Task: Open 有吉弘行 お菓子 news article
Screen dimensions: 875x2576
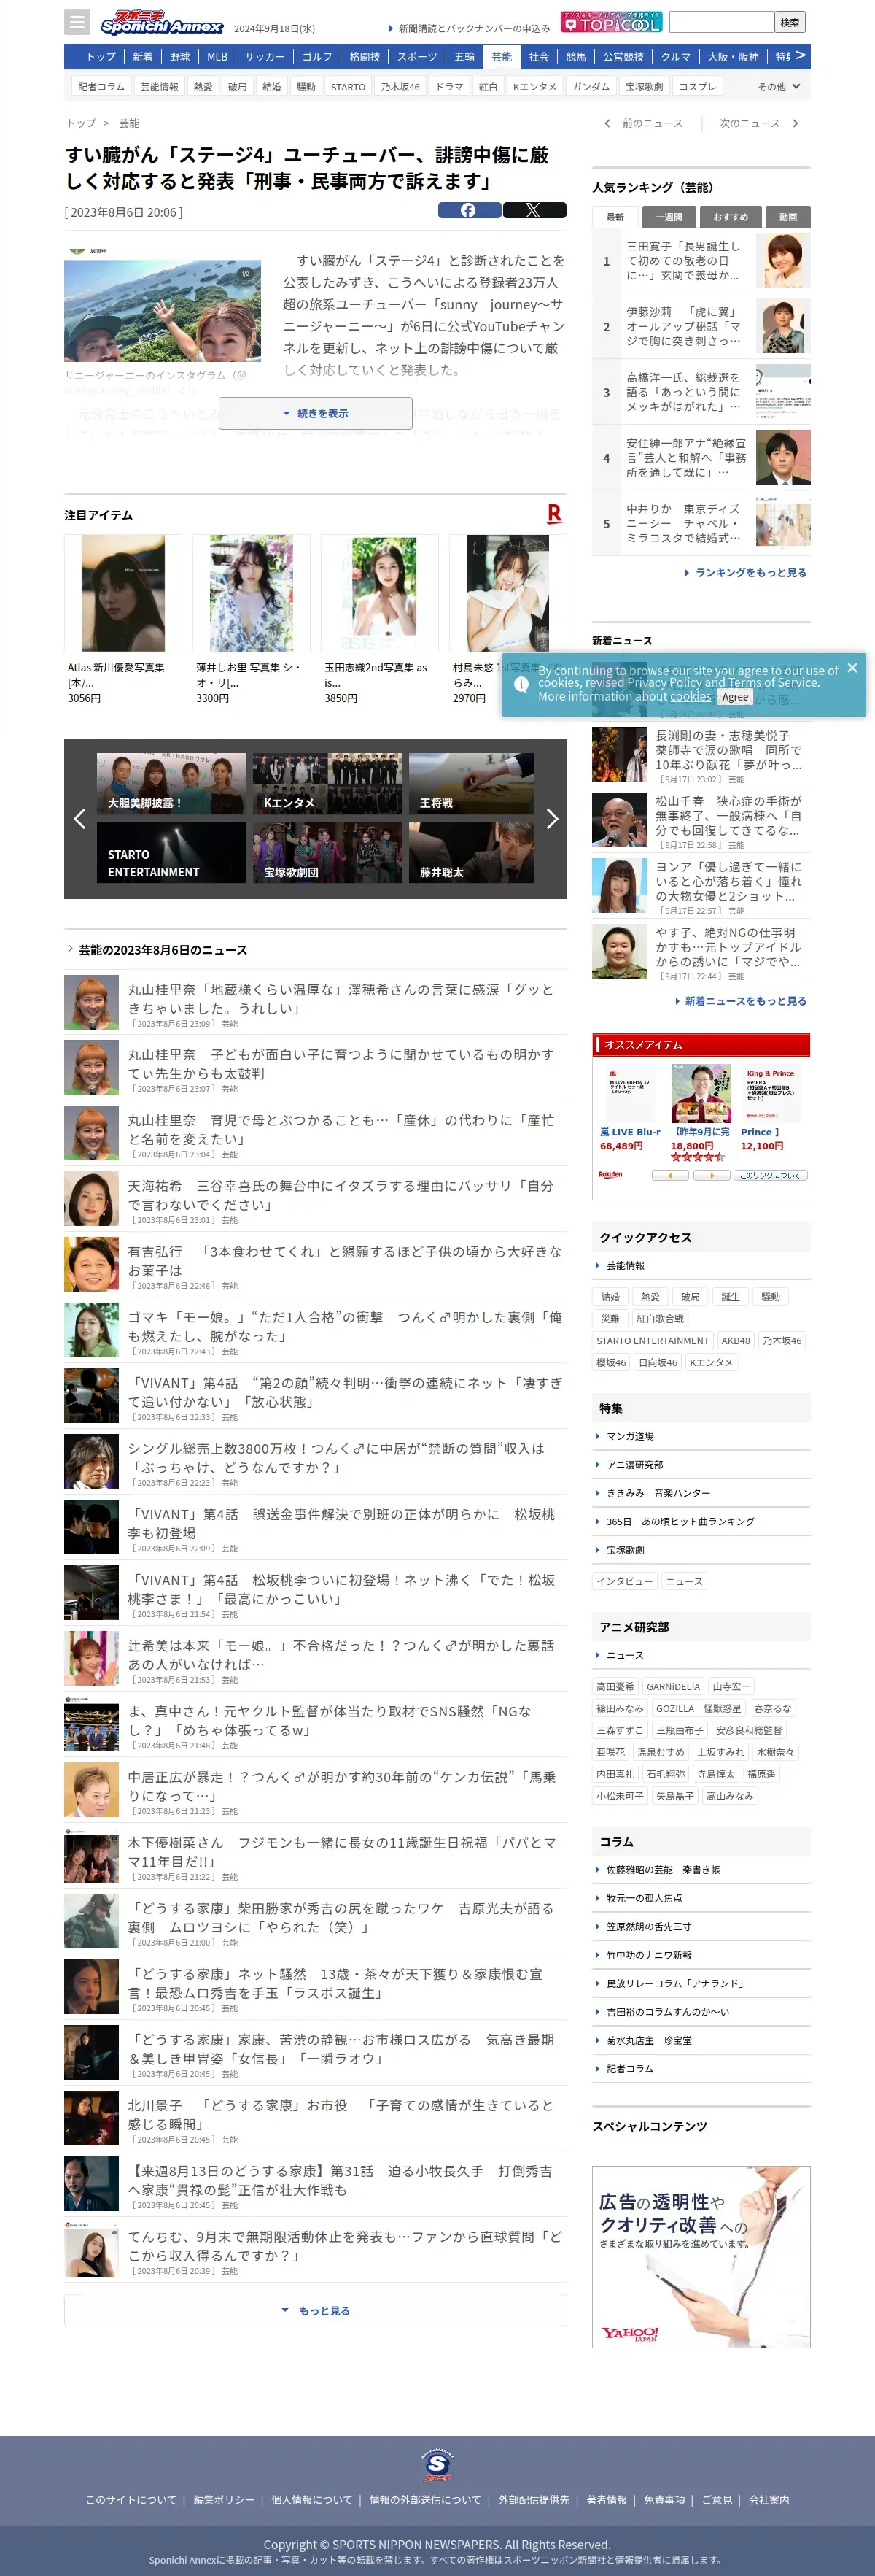Action: [316, 1265]
